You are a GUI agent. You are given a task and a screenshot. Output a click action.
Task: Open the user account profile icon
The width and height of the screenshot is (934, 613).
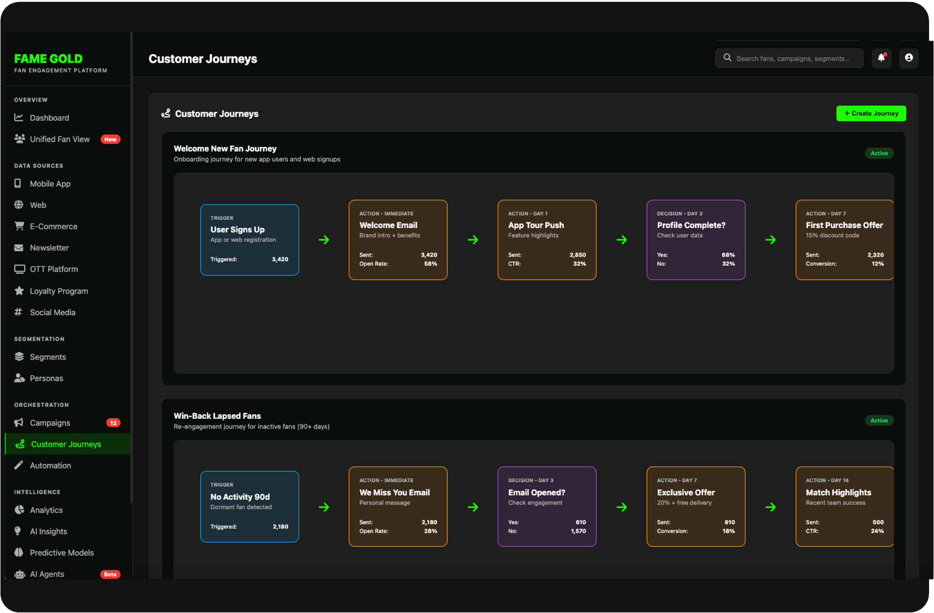click(x=908, y=58)
